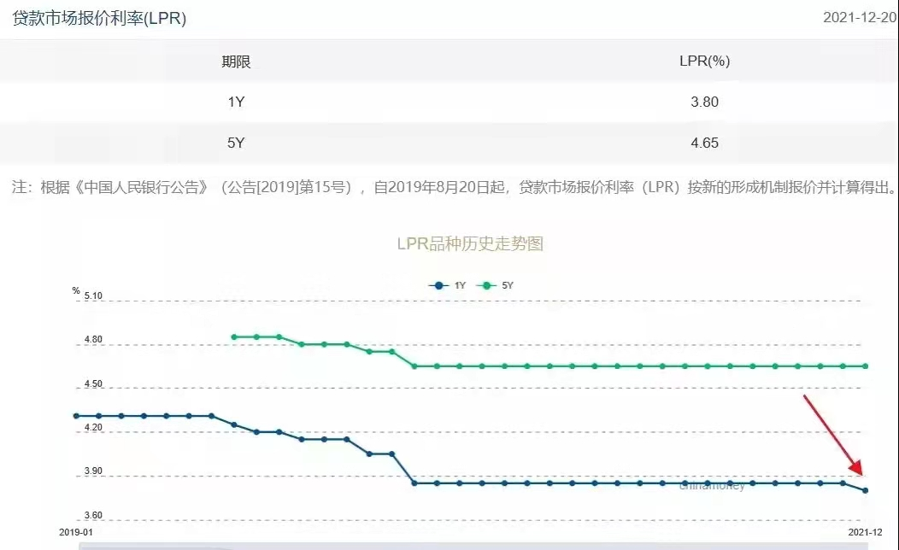Click the note text about 中国人民银行公告

pyautogui.click(x=454, y=187)
